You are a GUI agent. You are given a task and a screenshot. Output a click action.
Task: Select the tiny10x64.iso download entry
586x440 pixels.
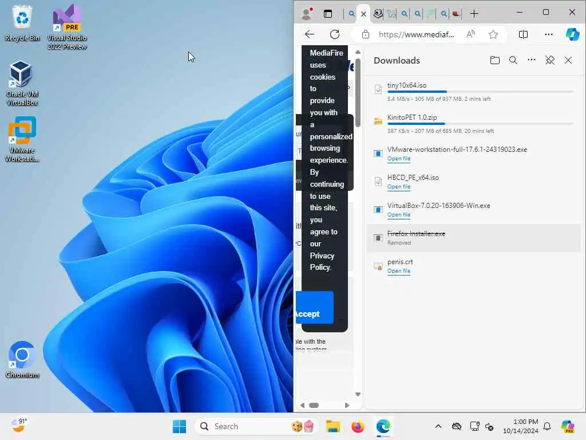pos(474,92)
